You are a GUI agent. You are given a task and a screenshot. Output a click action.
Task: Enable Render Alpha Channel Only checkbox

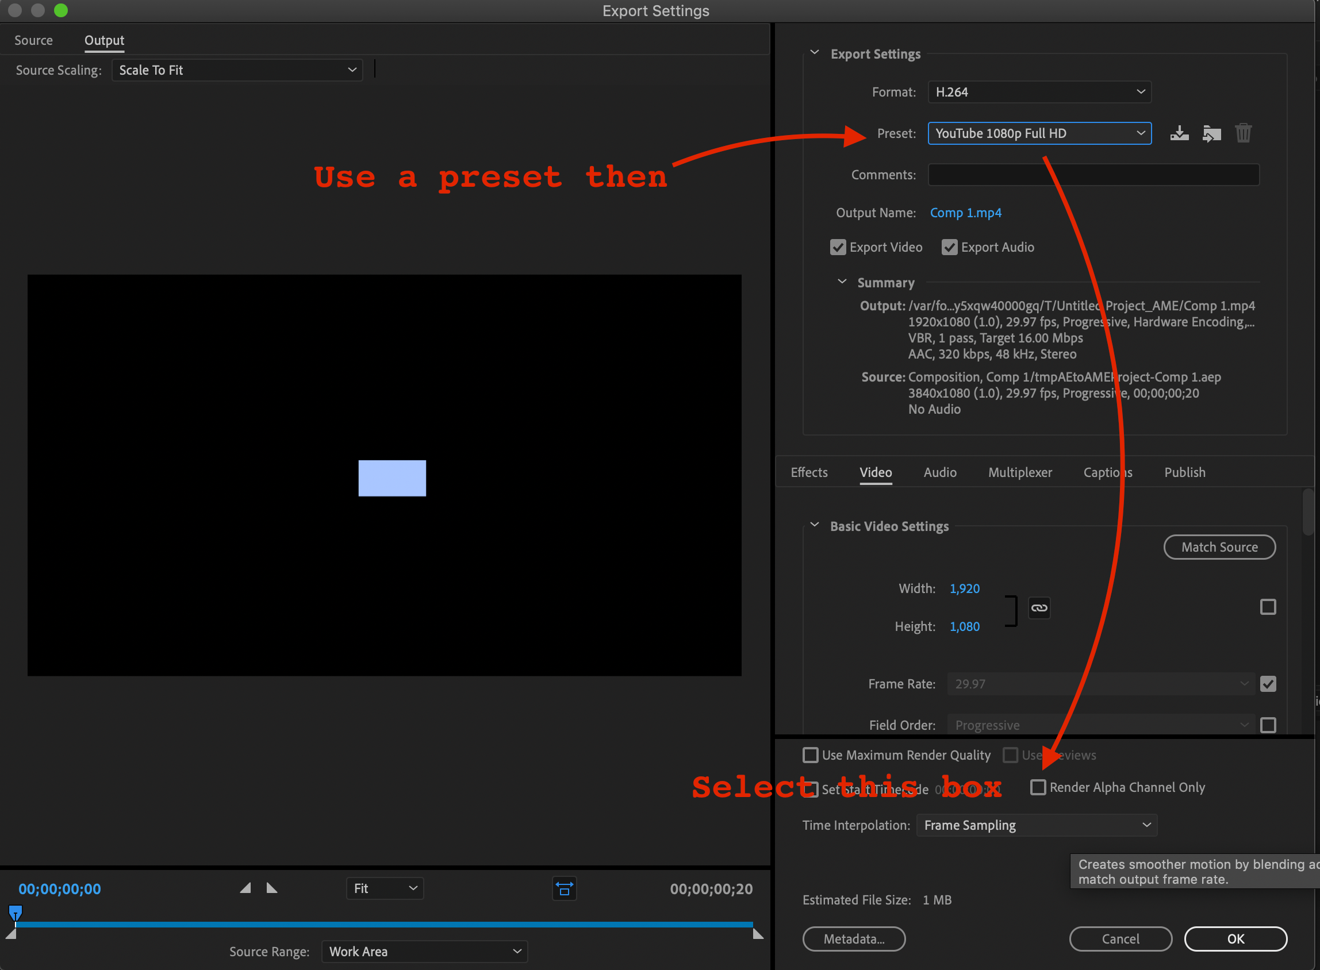pyautogui.click(x=1038, y=787)
